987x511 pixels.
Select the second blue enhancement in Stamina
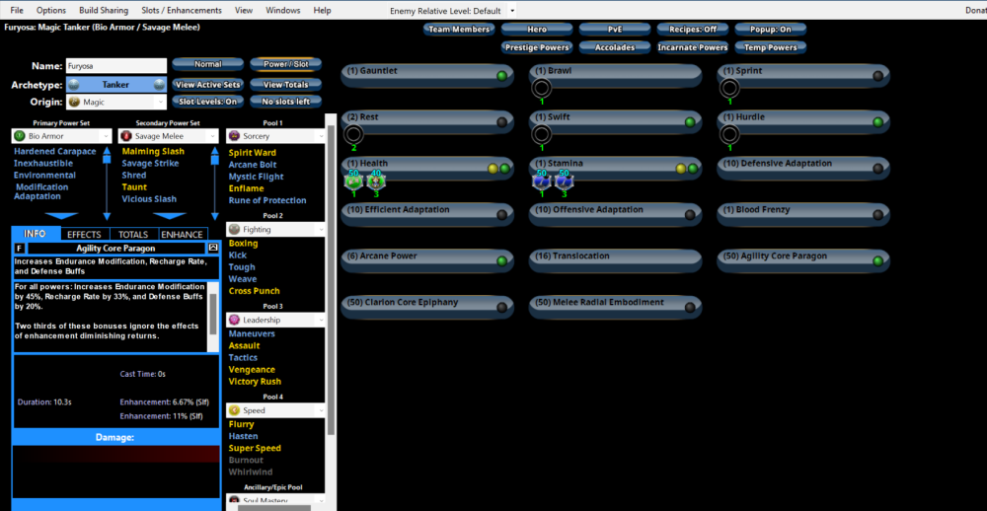(565, 182)
